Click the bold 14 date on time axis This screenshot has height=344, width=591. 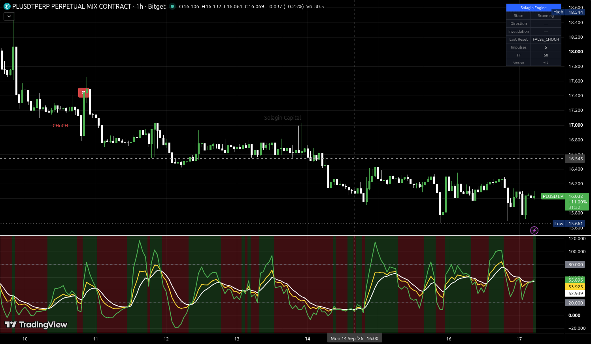click(308, 339)
